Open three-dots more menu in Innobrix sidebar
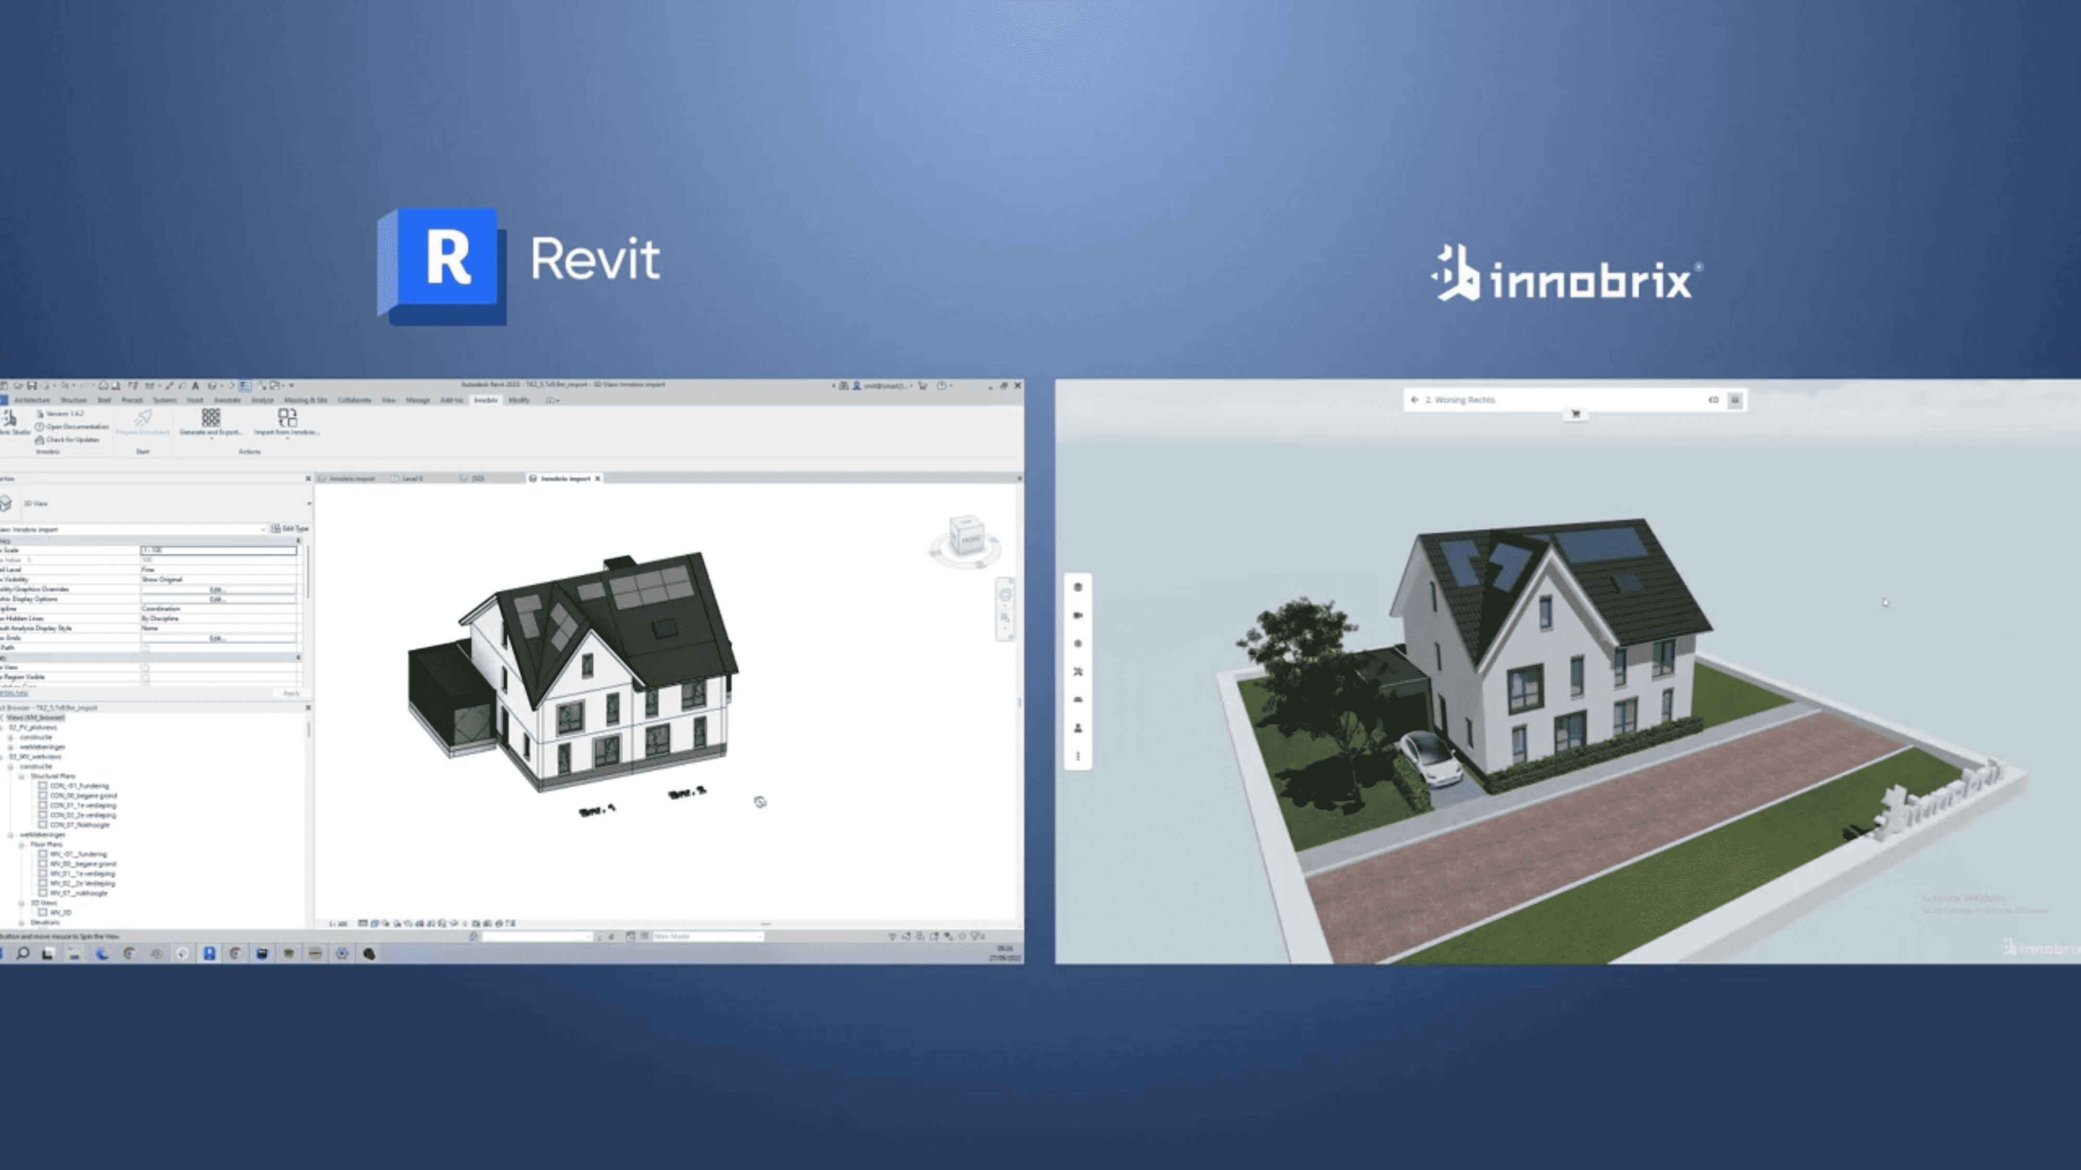This screenshot has width=2081, height=1170. [1077, 757]
